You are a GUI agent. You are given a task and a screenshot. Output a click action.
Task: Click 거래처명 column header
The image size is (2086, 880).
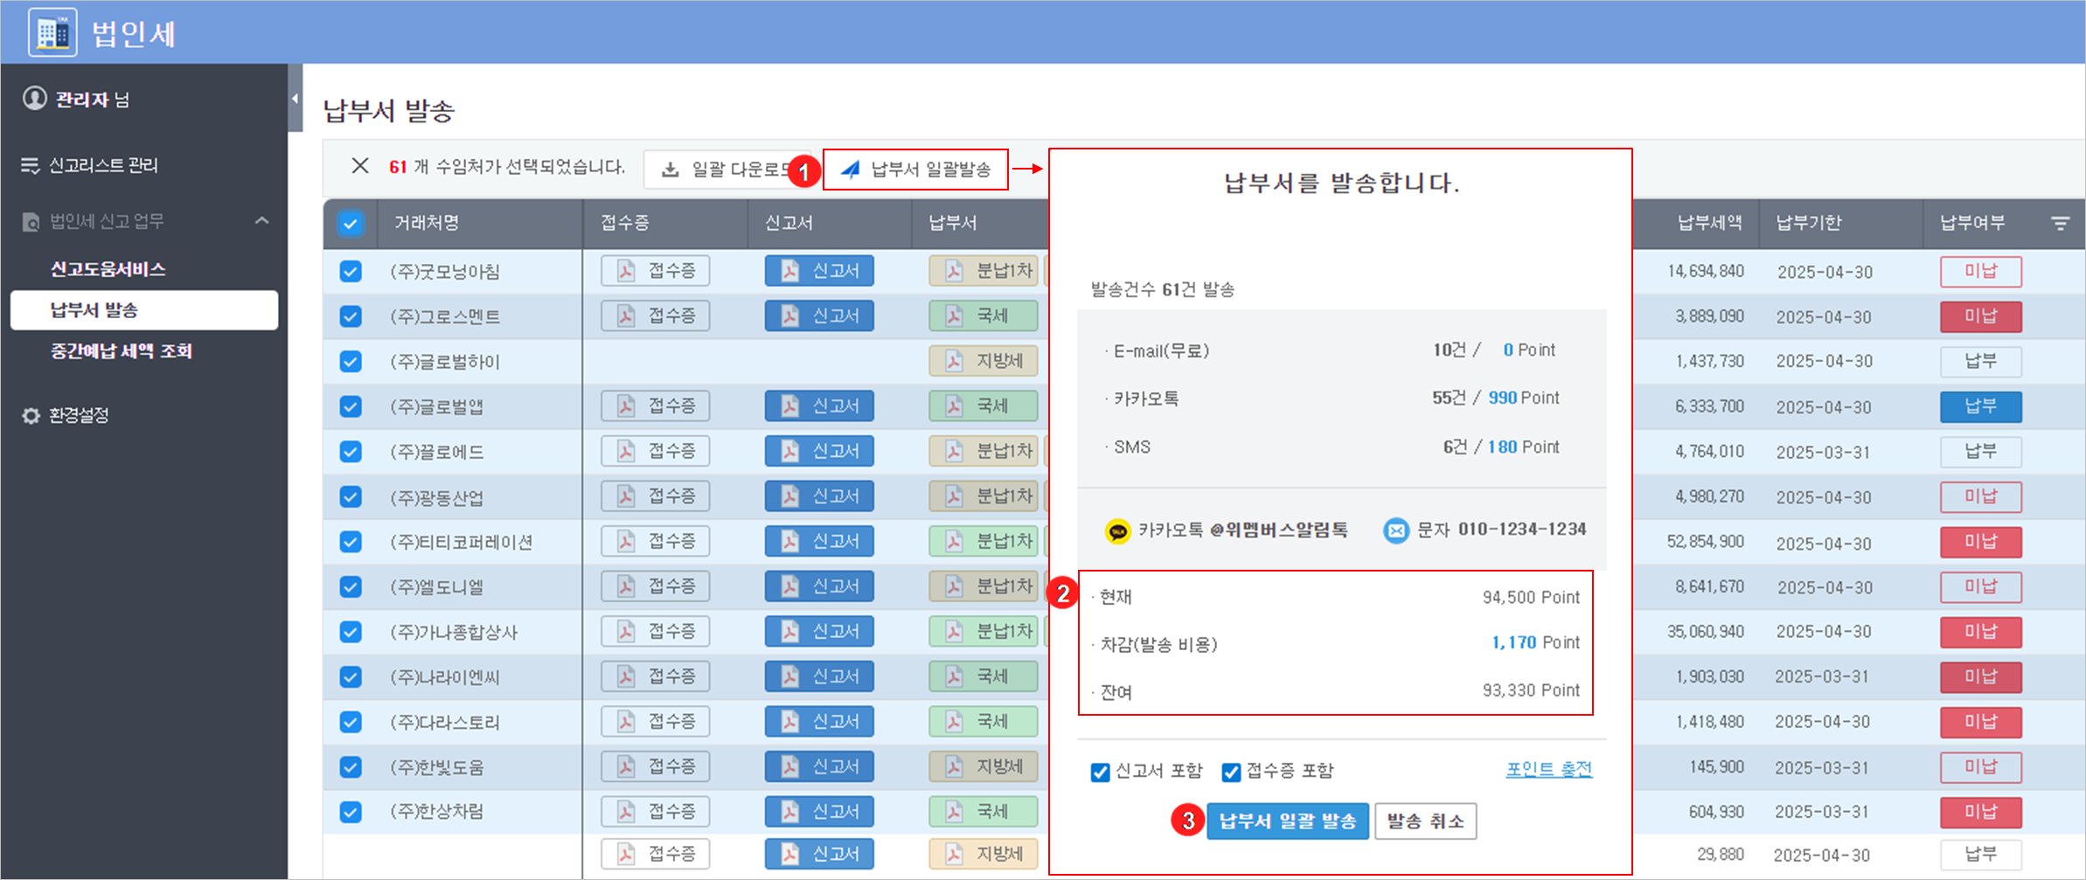pos(427,223)
